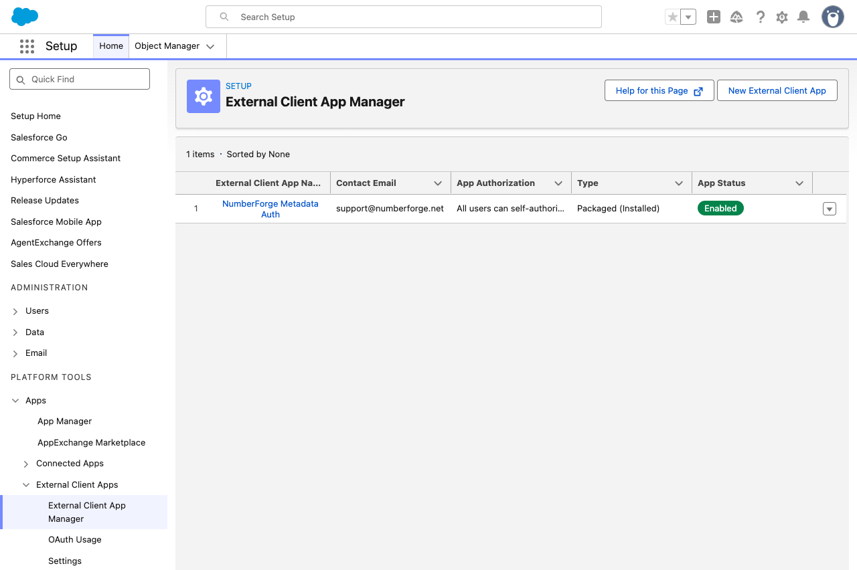Open the Setup gear menu
This screenshot has height=570, width=857.
782,17
